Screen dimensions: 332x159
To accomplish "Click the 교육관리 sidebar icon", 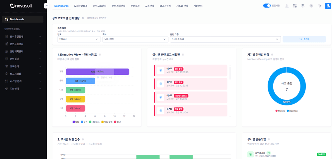I will (x=7, y=66).
